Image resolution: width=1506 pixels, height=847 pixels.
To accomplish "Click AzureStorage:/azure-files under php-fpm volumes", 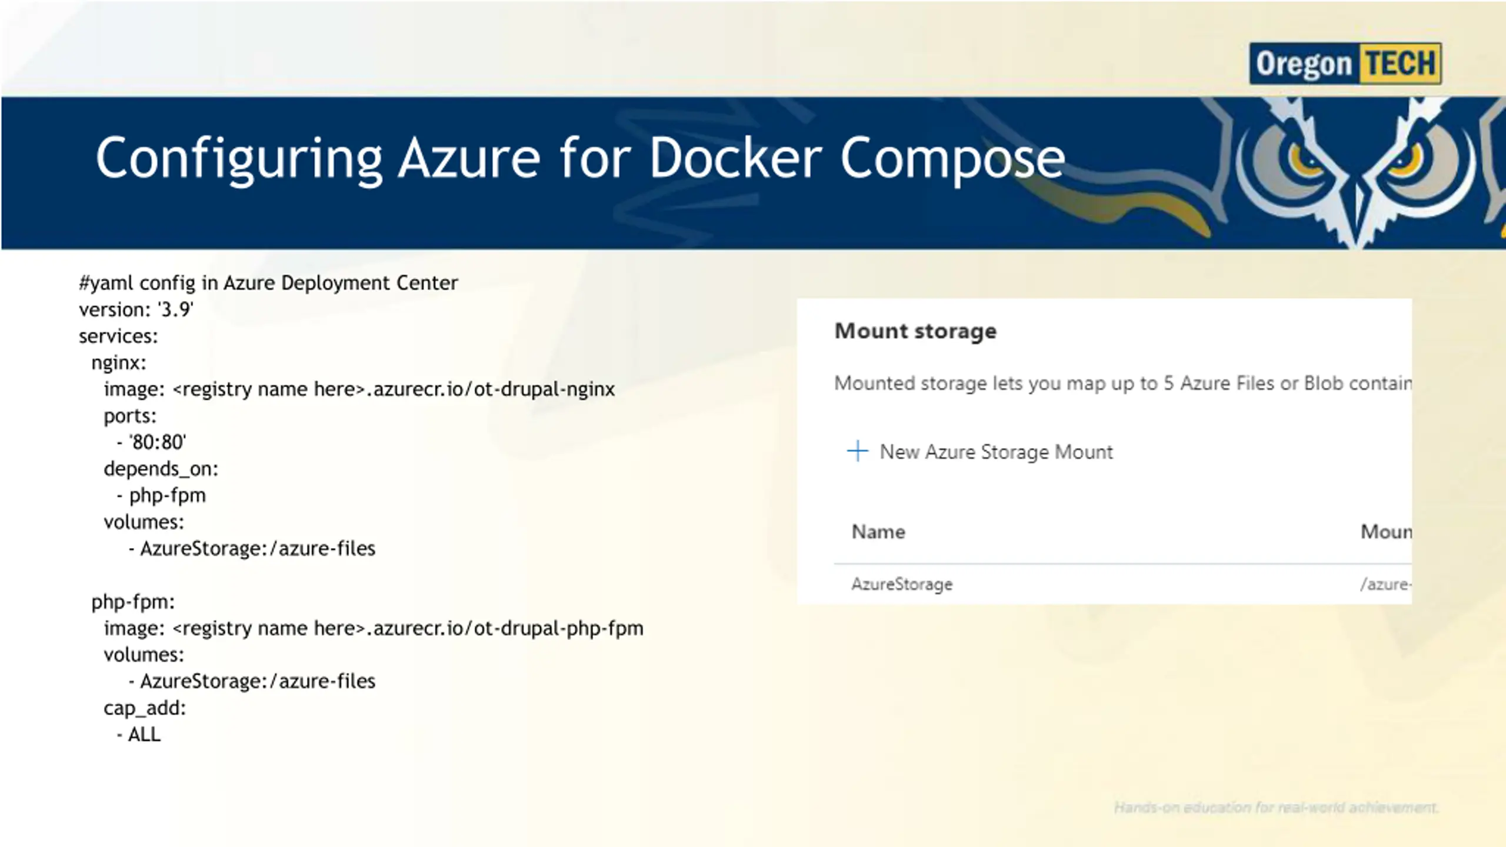I will pyautogui.click(x=252, y=682).
